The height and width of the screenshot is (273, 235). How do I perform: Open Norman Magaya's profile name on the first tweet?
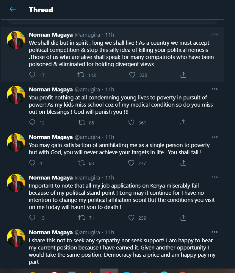(x=51, y=35)
